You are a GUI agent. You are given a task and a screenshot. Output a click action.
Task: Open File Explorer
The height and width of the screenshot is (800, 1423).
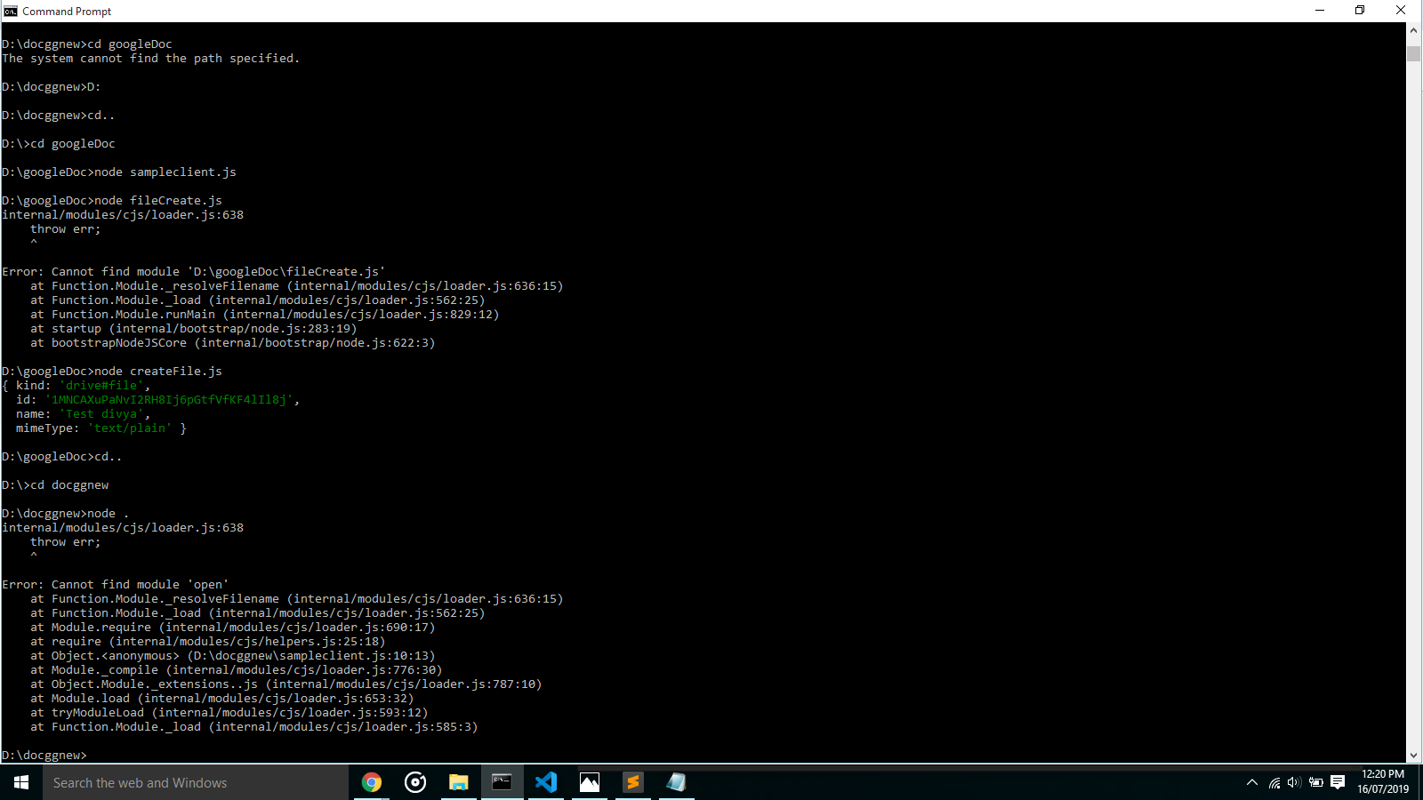pos(459,782)
